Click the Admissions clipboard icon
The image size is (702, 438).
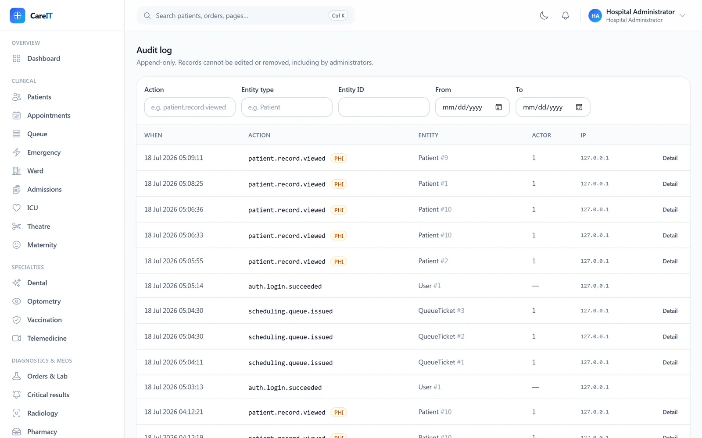(x=17, y=189)
